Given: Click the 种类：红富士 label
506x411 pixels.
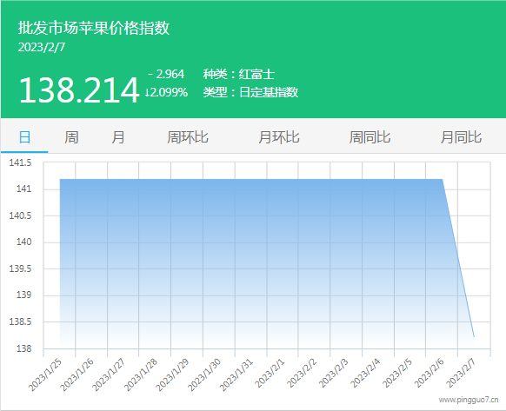Looking at the screenshot, I should point(239,74).
